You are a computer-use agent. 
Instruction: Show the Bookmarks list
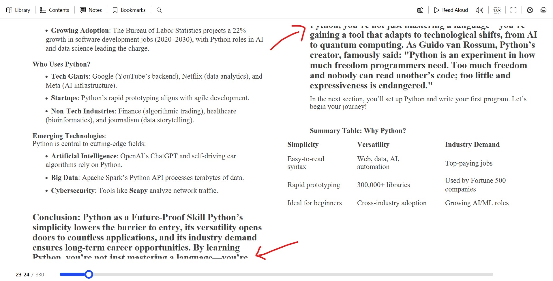coord(129,10)
